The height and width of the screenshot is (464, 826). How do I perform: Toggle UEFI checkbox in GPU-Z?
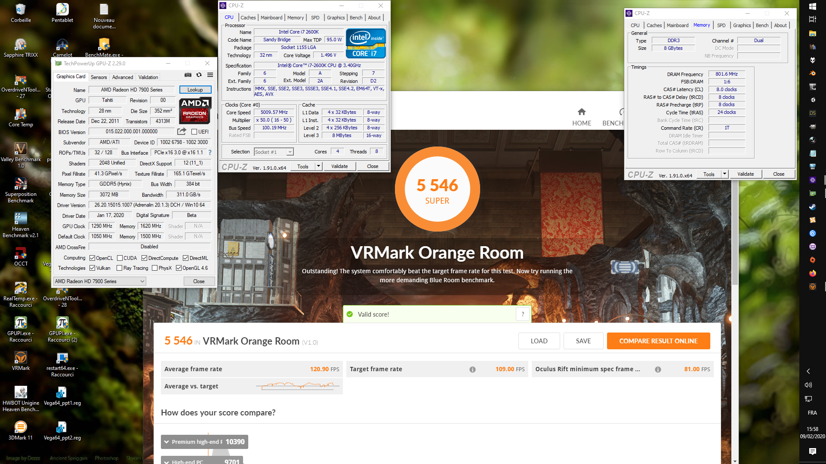pyautogui.click(x=194, y=132)
